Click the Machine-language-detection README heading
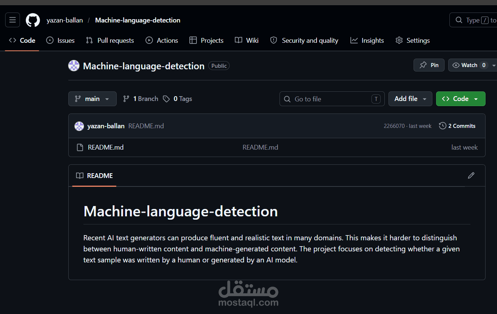Image resolution: width=497 pixels, height=314 pixels. [x=181, y=211]
